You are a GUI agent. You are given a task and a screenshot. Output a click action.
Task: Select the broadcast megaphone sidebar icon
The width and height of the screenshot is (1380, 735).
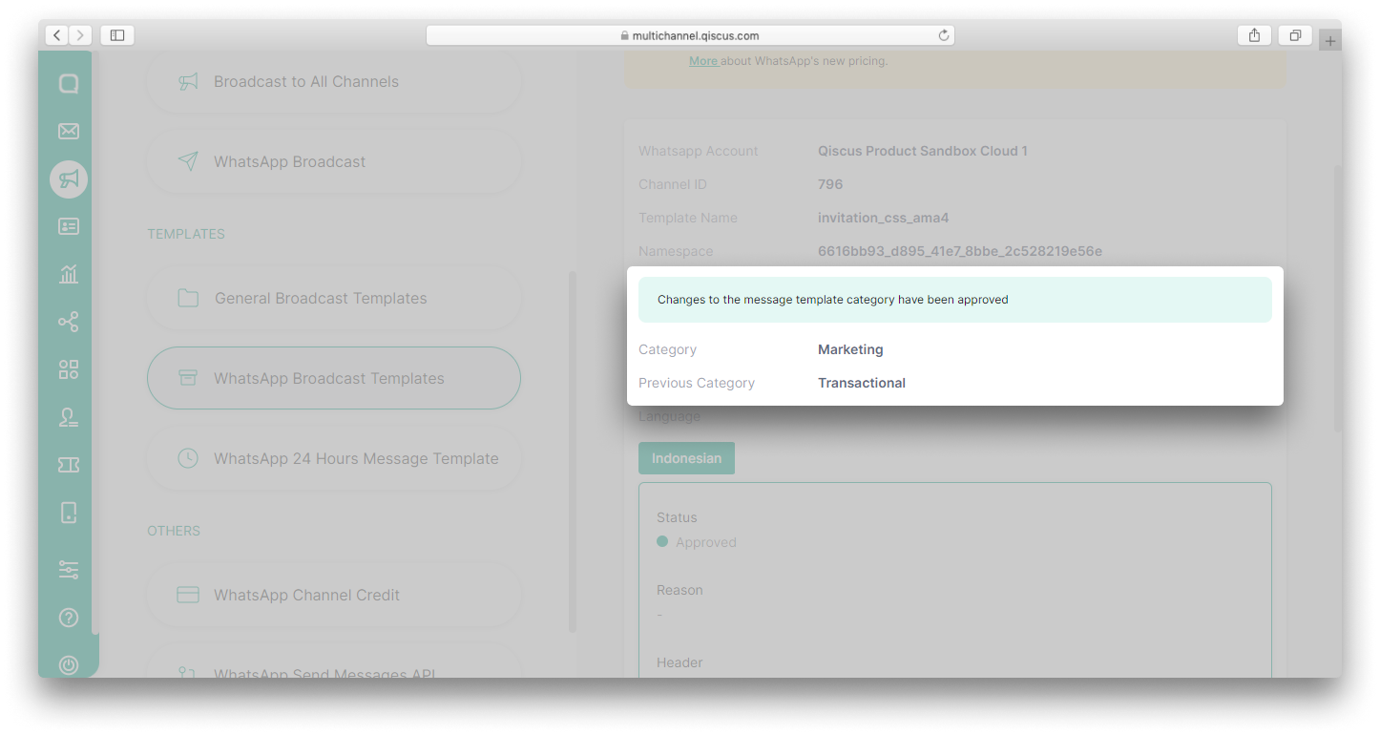click(69, 179)
